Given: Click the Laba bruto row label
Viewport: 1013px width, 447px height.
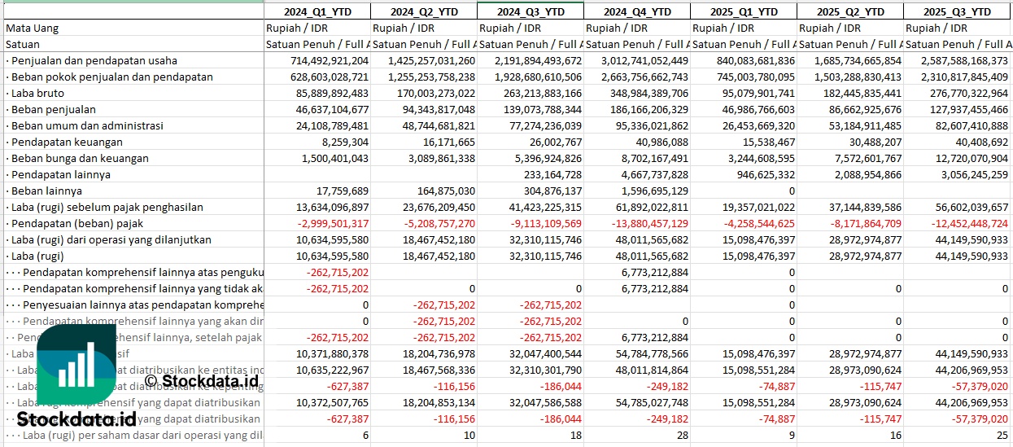Looking at the screenshot, I should (x=37, y=93).
